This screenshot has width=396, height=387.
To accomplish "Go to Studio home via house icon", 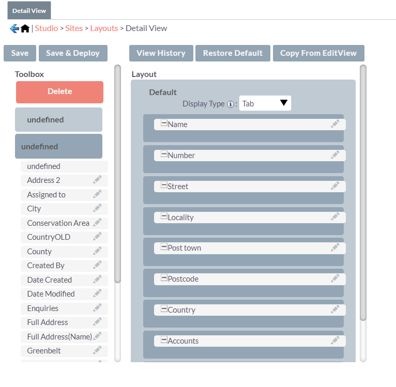I will [25, 28].
